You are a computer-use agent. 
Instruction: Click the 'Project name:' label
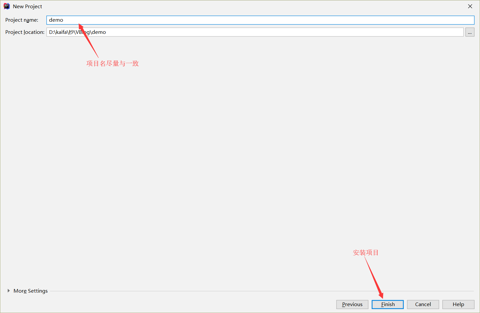point(22,20)
